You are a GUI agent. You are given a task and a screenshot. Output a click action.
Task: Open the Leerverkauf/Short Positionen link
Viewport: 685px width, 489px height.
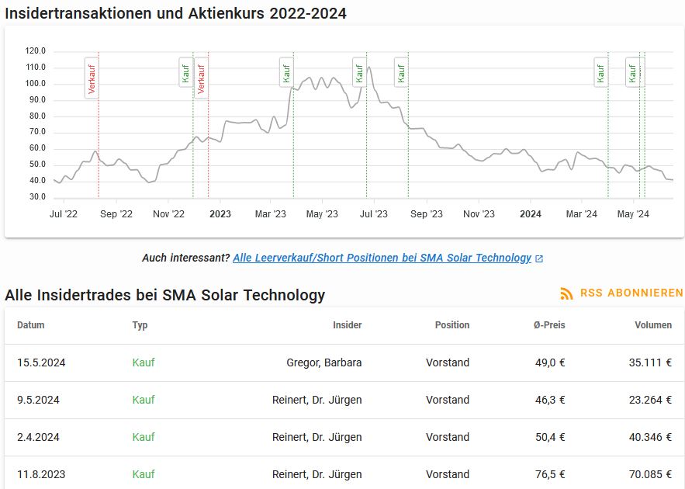[382, 258]
